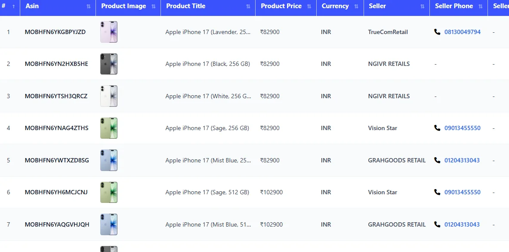
Task: Click the Asin column sort icon
Action: pyautogui.click(x=89, y=6)
